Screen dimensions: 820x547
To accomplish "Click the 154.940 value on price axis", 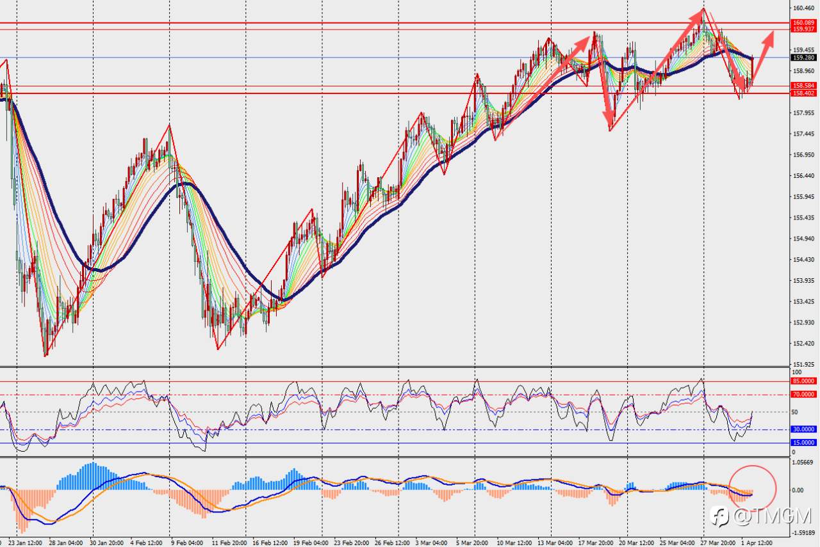I will pyautogui.click(x=803, y=239).
